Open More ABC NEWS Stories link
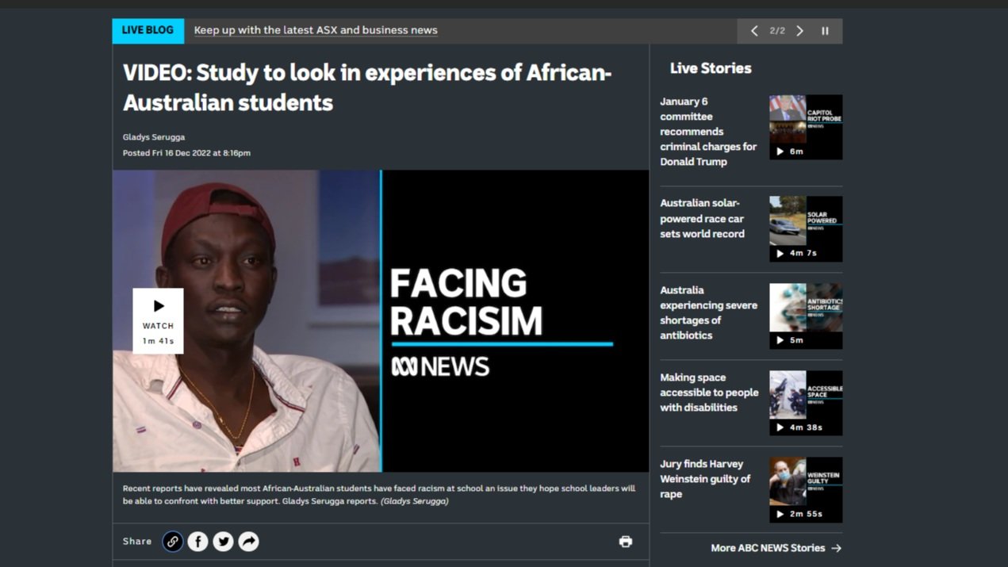 click(x=776, y=548)
